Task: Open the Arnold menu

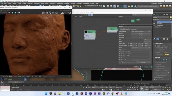Action: click(92, 3)
